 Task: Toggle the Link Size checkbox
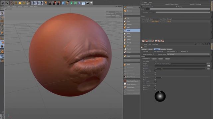(149, 52)
